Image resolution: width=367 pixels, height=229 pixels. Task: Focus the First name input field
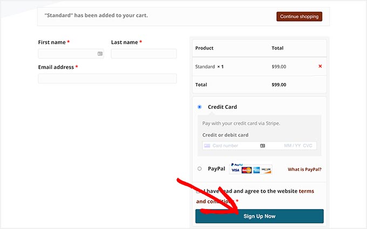tap(67, 54)
